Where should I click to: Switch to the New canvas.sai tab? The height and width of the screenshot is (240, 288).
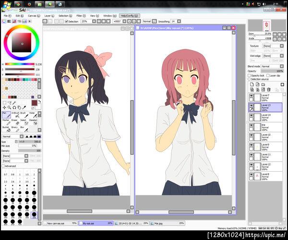point(60,223)
